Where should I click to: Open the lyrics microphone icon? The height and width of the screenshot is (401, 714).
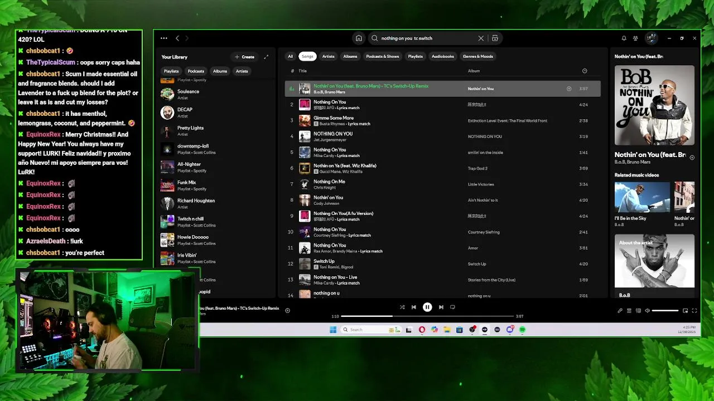tap(620, 311)
